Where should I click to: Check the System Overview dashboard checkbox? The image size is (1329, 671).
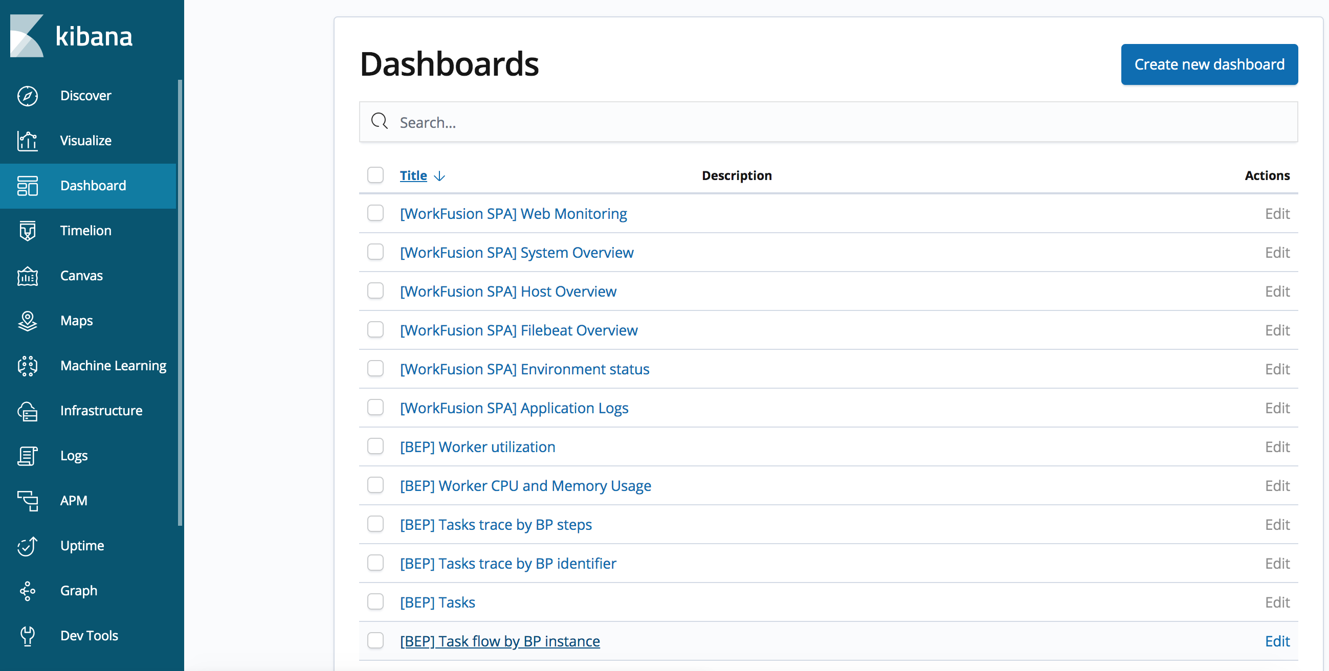375,252
